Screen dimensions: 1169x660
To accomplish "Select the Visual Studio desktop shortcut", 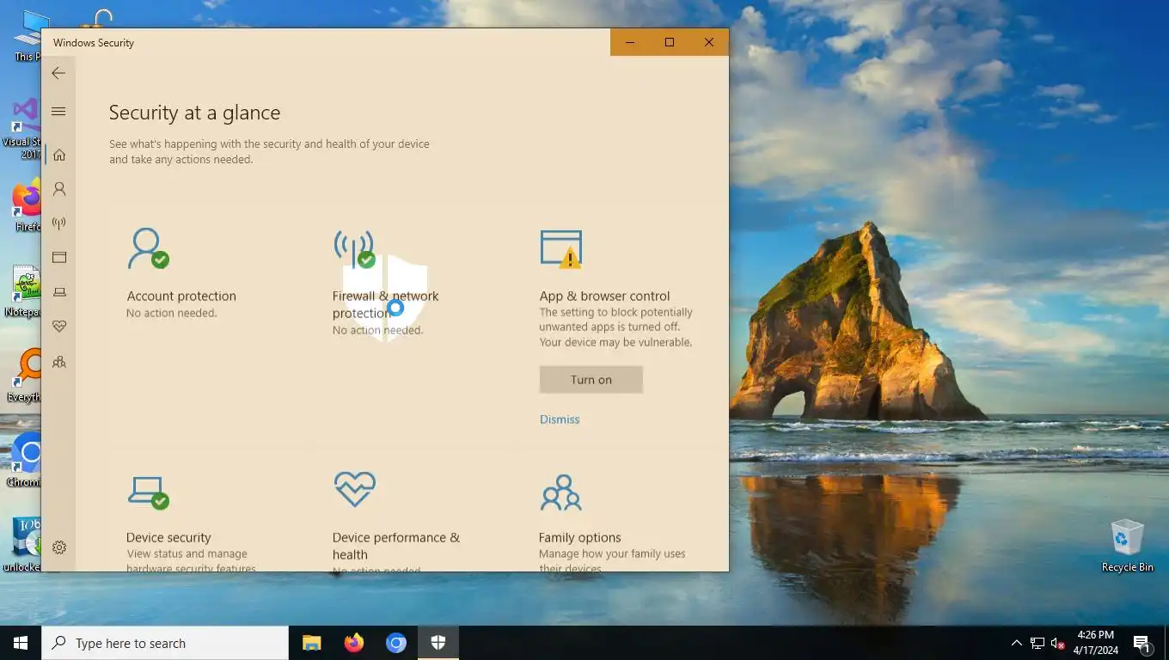I will coord(21,129).
